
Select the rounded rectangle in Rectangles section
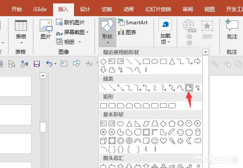pyautogui.click(x=112, y=106)
